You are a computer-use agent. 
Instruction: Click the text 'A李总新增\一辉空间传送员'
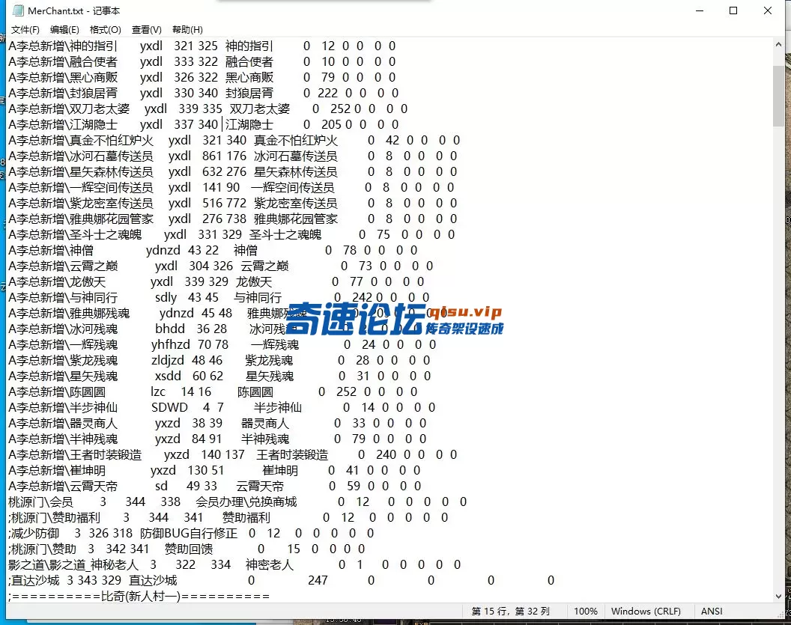(81, 187)
